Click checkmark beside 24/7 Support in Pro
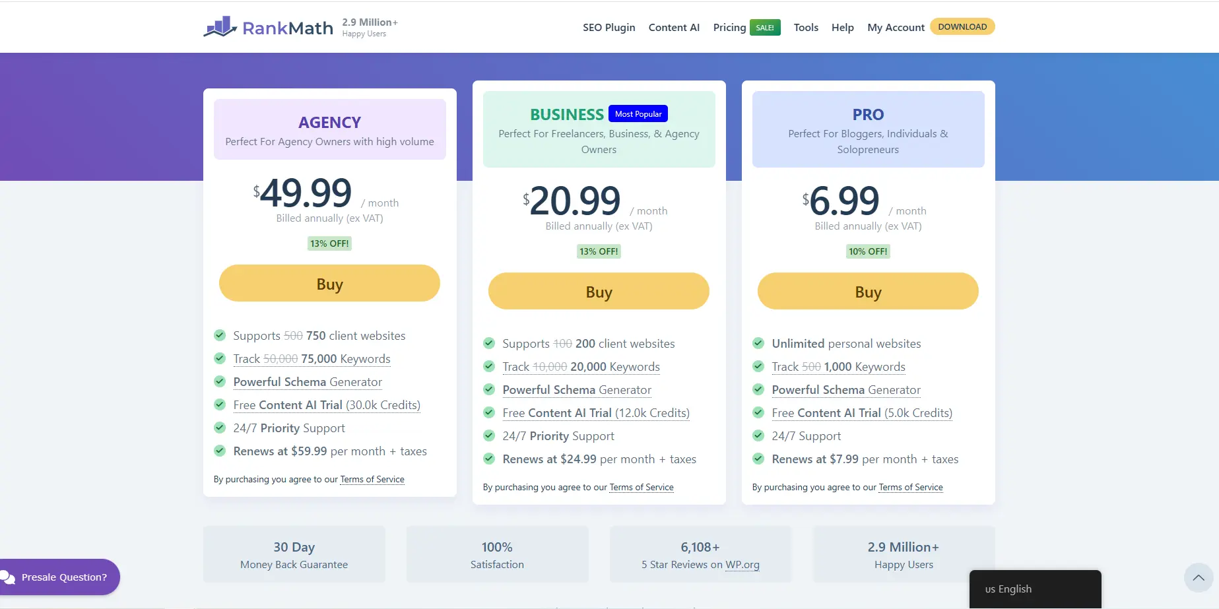The height and width of the screenshot is (609, 1219). (x=758, y=435)
